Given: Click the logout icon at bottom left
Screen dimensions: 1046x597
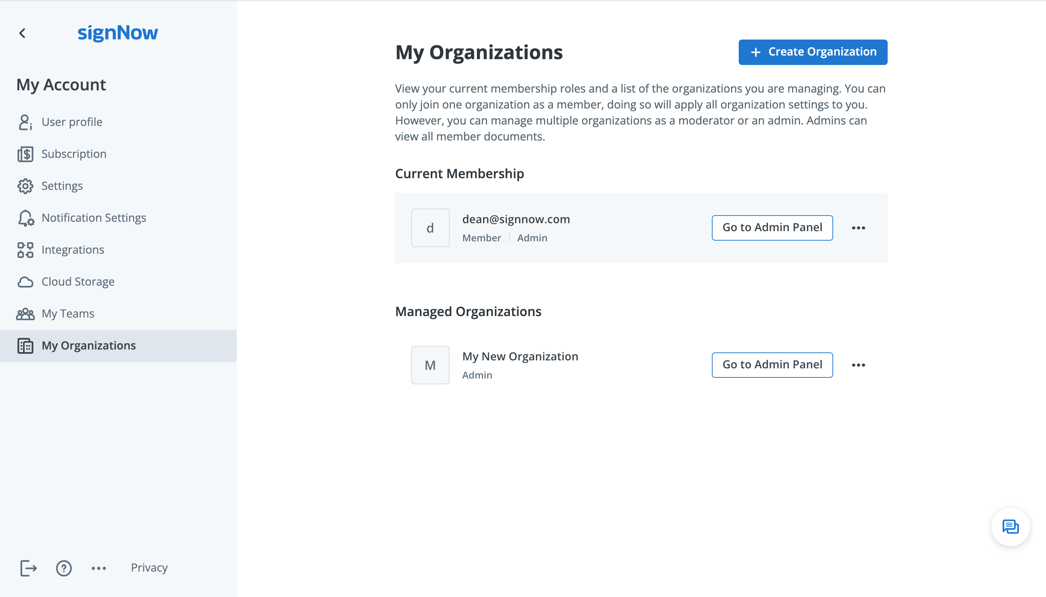Looking at the screenshot, I should click(27, 567).
